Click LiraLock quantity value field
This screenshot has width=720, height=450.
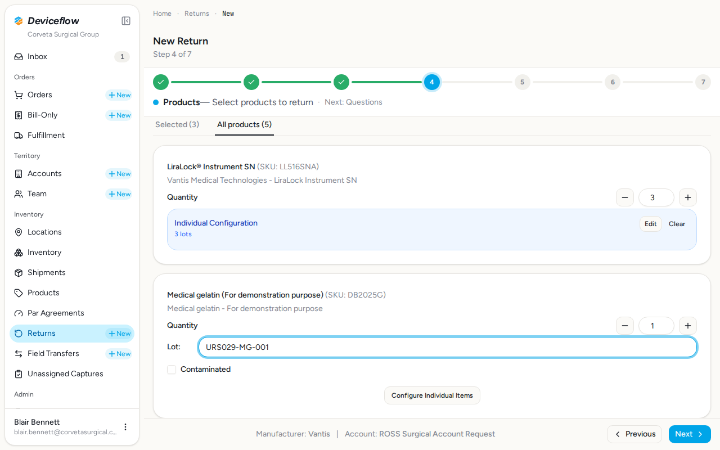click(x=656, y=197)
